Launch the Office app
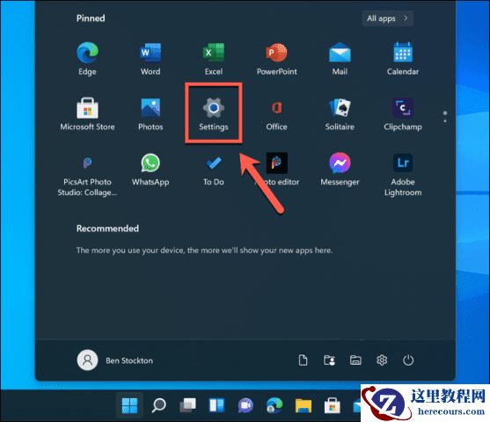 (x=277, y=114)
